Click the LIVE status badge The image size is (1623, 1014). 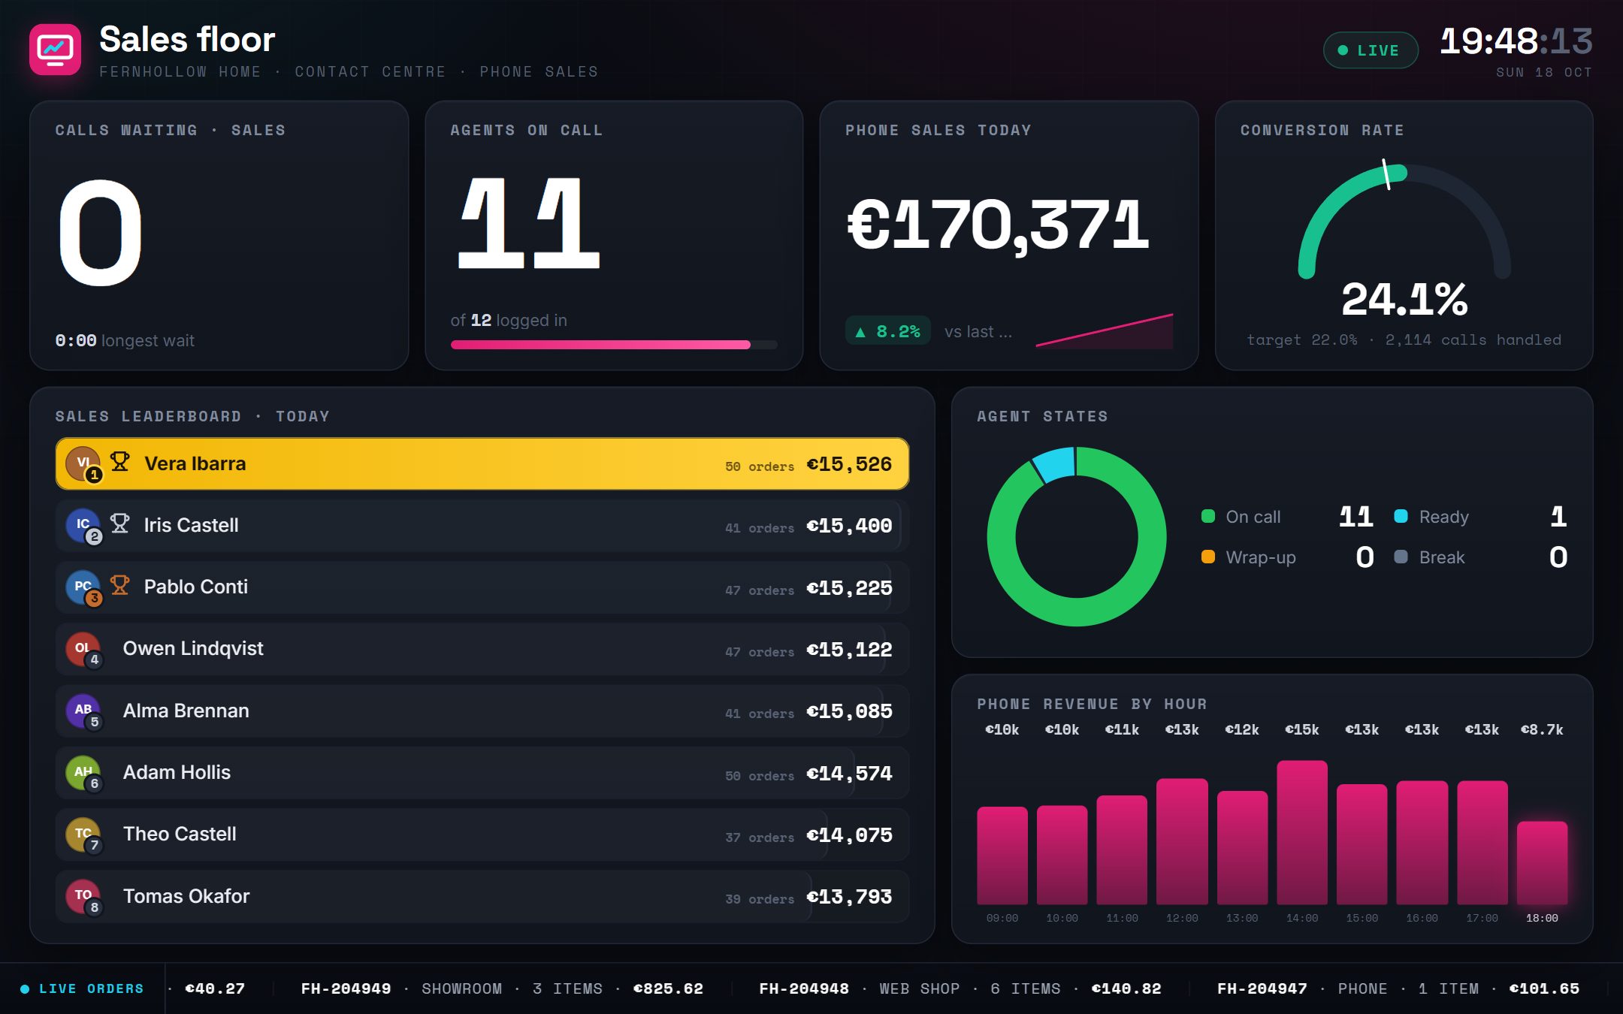tap(1371, 50)
